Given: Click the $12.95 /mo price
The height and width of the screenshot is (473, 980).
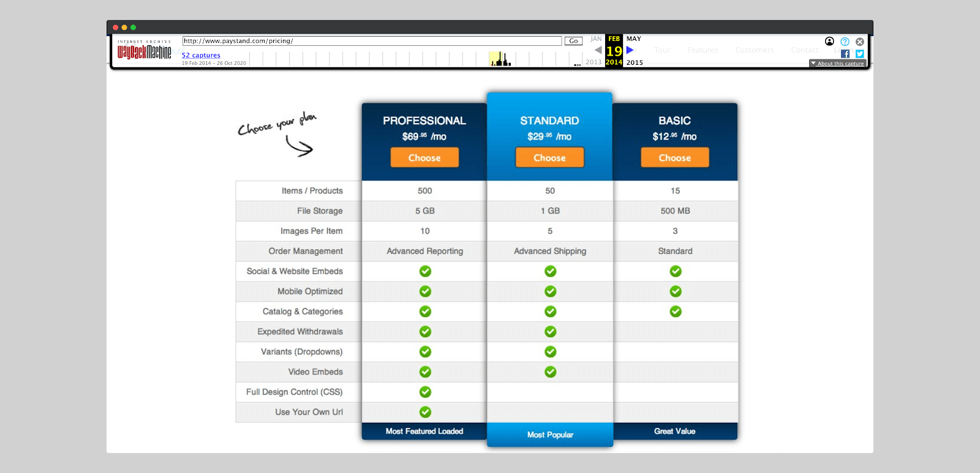Looking at the screenshot, I should click(x=675, y=136).
